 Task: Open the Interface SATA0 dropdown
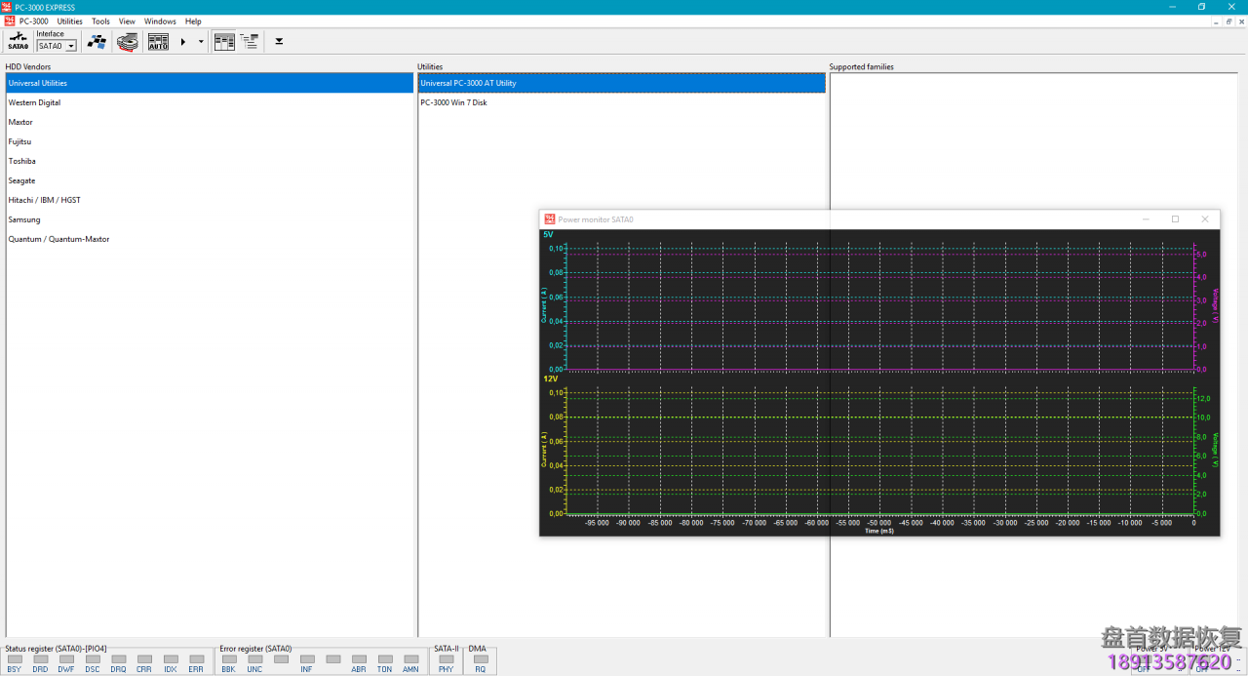click(71, 45)
